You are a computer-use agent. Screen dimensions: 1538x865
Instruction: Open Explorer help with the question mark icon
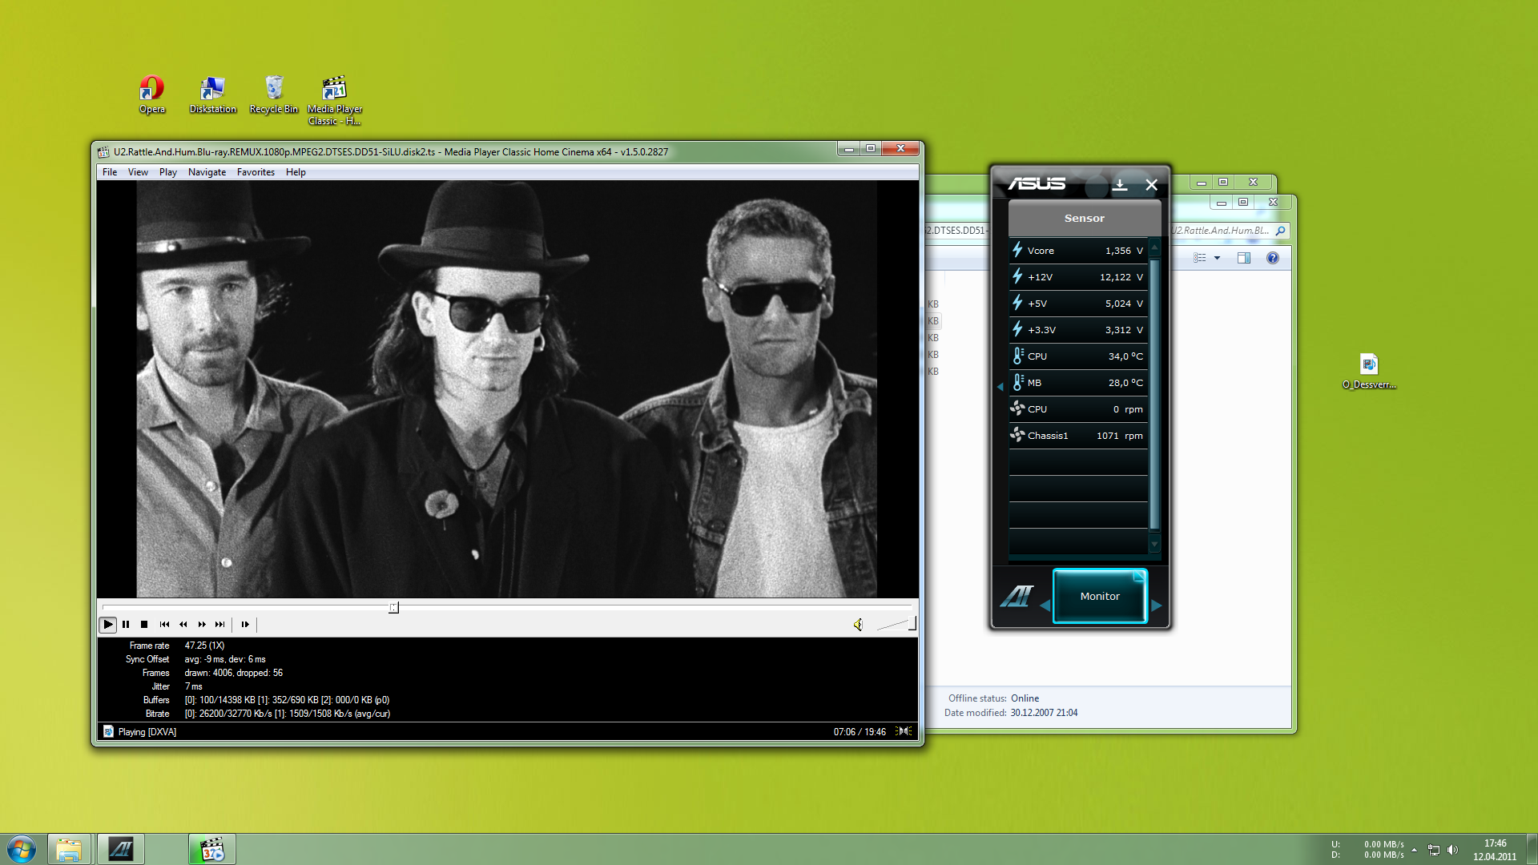(1272, 258)
